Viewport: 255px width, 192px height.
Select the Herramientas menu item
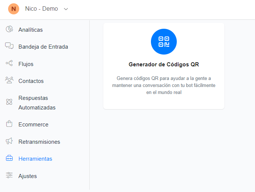[x=35, y=159]
